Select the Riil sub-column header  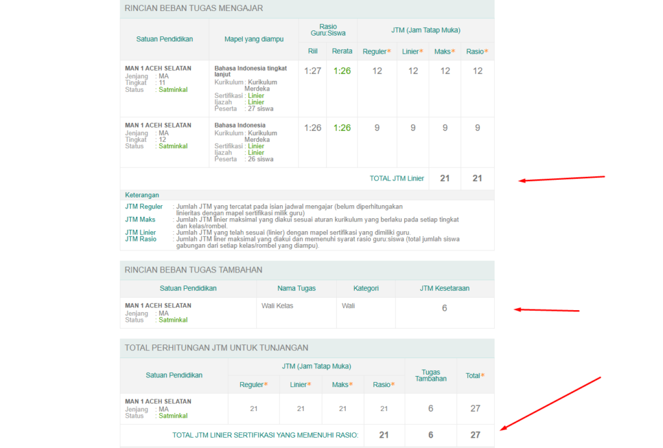312,52
